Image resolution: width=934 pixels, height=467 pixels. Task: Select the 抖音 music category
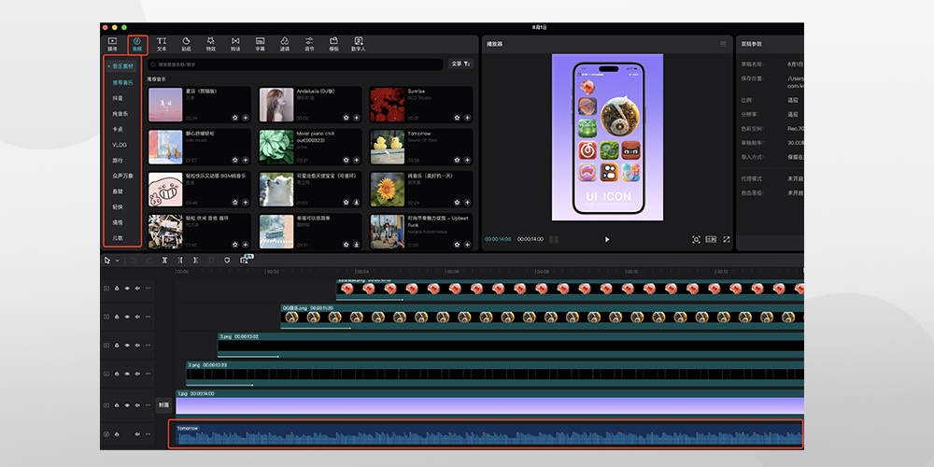[118, 98]
